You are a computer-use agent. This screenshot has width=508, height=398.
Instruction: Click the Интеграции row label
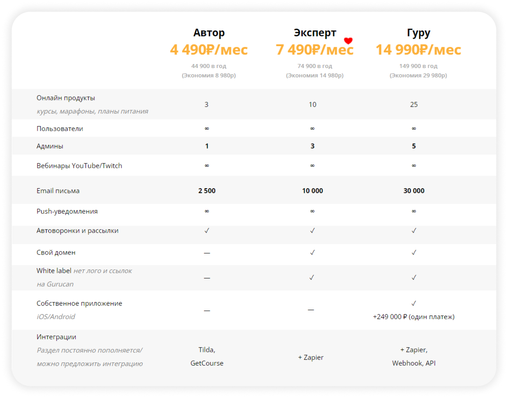[x=56, y=337]
